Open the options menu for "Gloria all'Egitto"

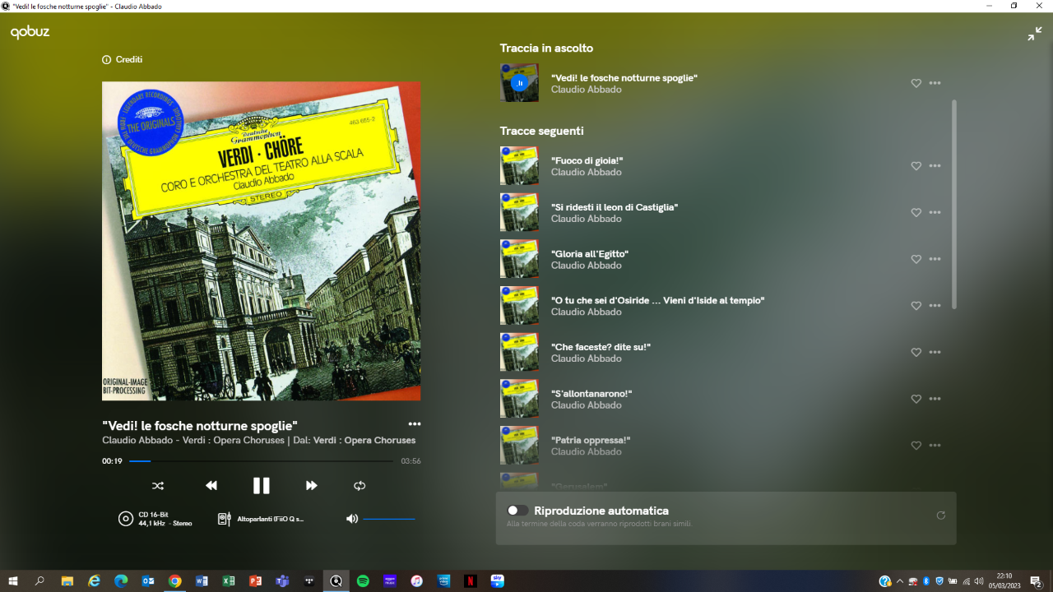click(935, 259)
